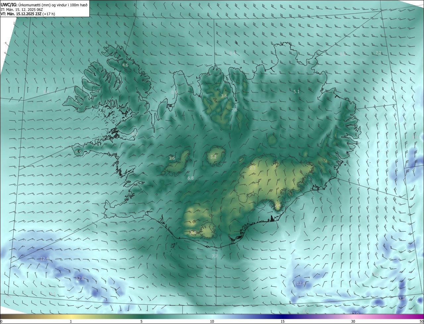This screenshot has width=424, height=324.
Task: Select the IT initial time line reading 06Z
Action: (x=22, y=10)
